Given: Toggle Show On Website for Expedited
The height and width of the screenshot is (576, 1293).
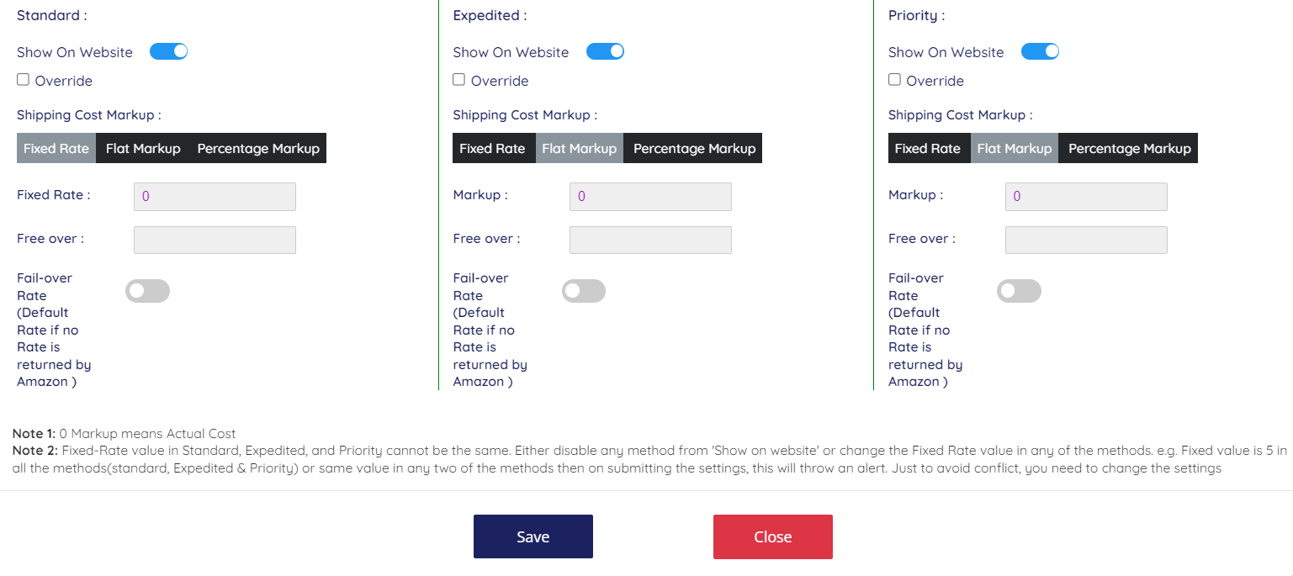Looking at the screenshot, I should pyautogui.click(x=605, y=51).
